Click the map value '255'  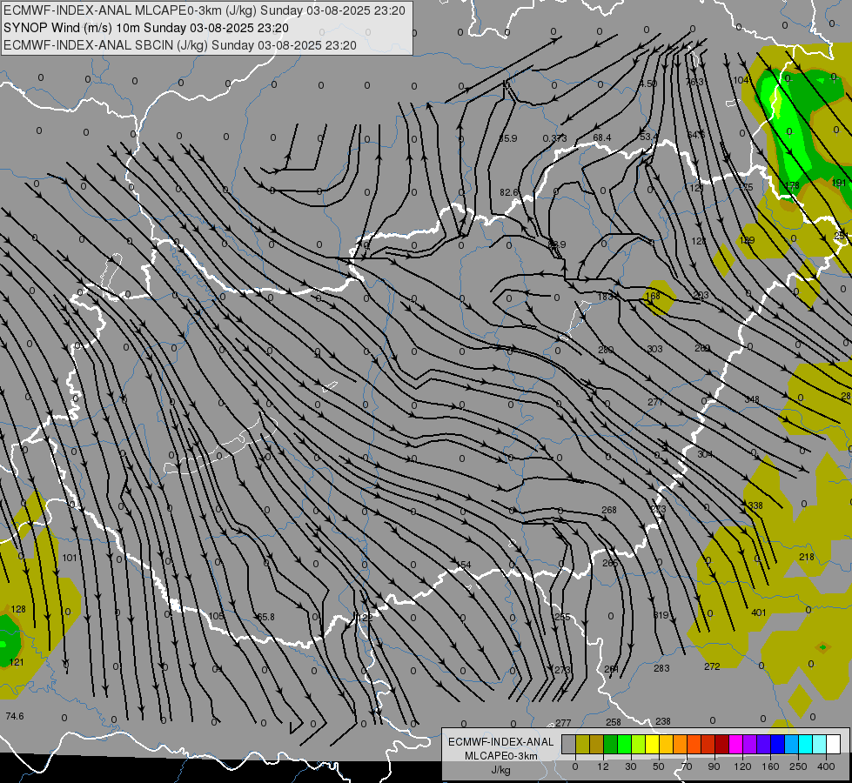click(562, 617)
